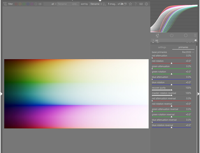200x153 pixels.
Task: Toggle the color label and/or operator
Action: click(40, 4)
